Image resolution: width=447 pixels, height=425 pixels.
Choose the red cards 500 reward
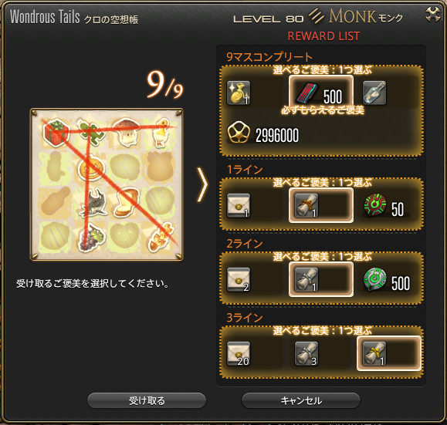(x=321, y=93)
